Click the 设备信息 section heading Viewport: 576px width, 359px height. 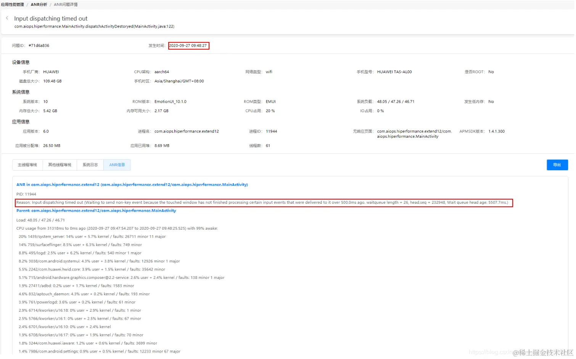click(21, 62)
